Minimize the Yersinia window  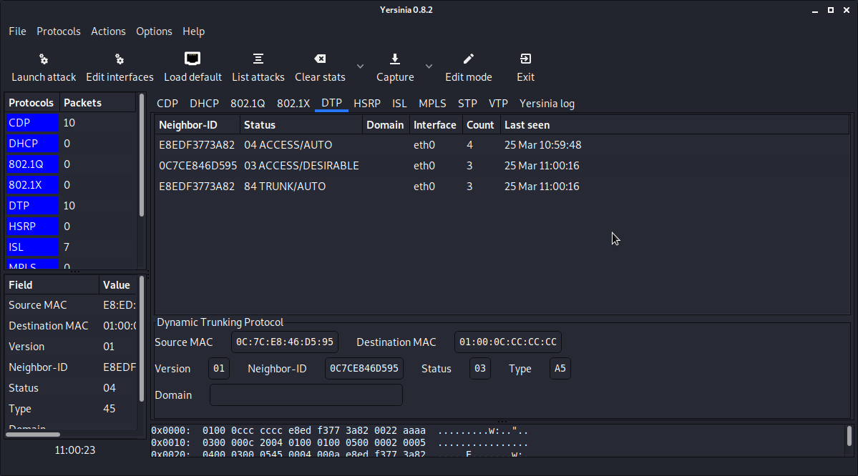815,11
